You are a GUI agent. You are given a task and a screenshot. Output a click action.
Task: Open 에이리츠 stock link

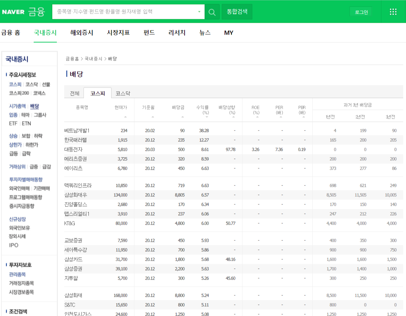[73, 168]
